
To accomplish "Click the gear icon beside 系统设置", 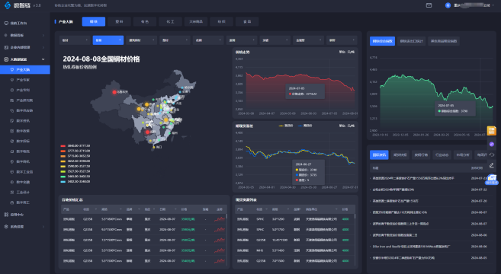I will click(6, 227).
